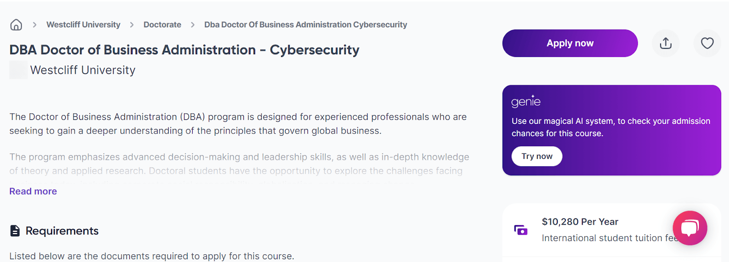
Task: Go to the home page icon
Action: tap(16, 25)
